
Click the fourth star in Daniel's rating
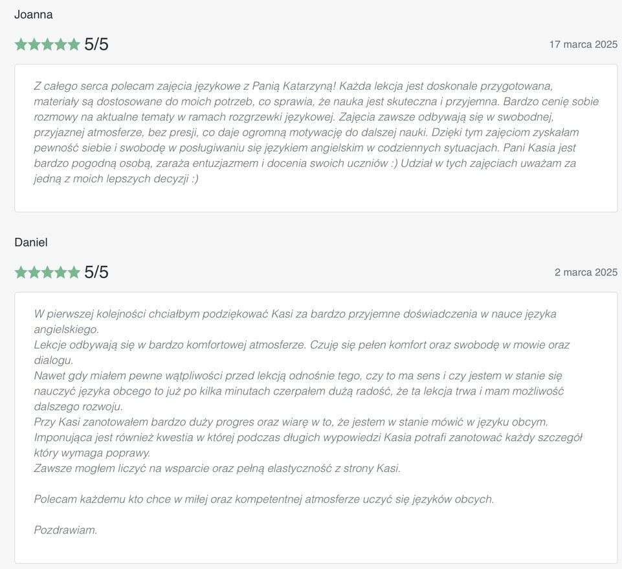61,272
